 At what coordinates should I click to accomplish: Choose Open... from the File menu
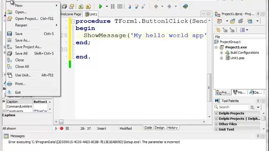33,12
